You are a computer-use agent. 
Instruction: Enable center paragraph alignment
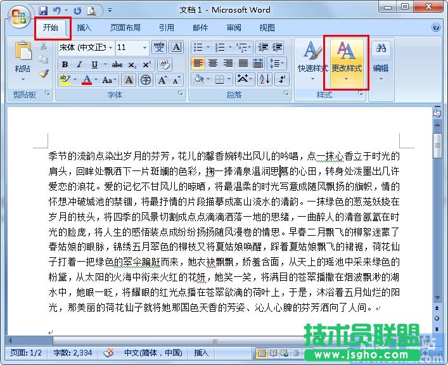(x=213, y=63)
